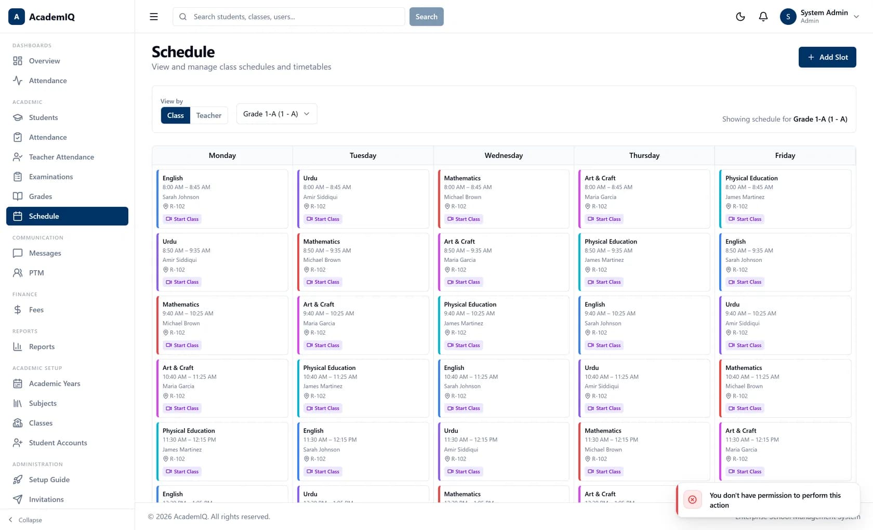Image resolution: width=873 pixels, height=530 pixels.
Task: Click the Monday 9:40 AM Mathematics title
Action: point(181,304)
